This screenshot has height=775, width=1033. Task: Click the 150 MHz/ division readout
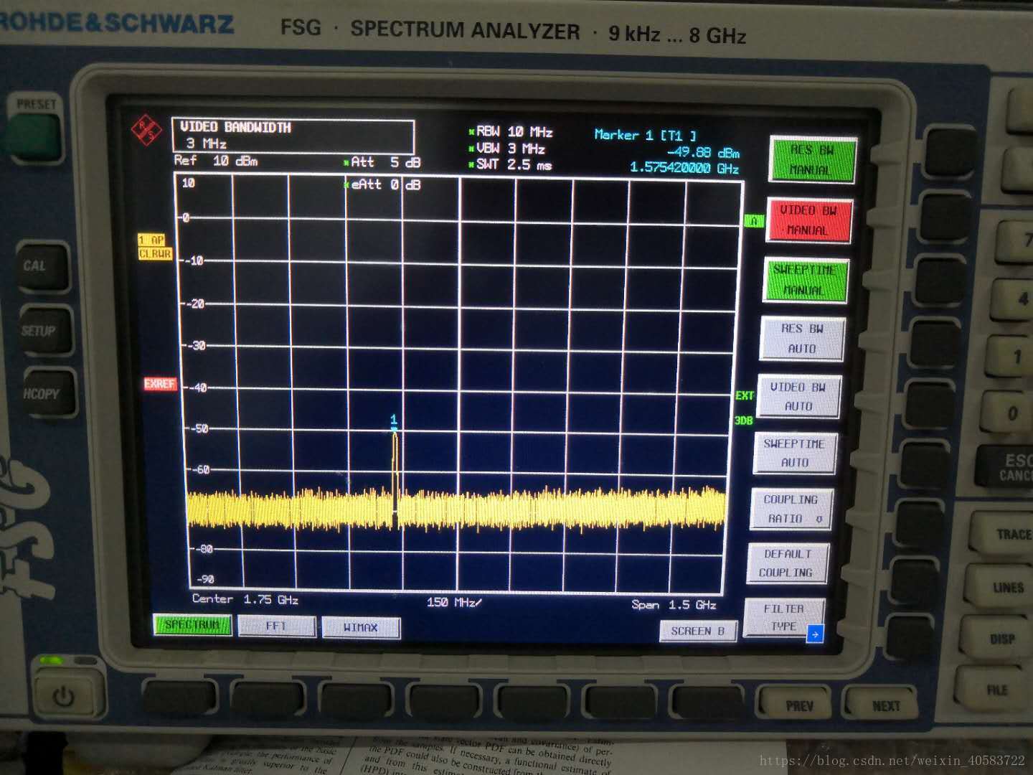coord(454,602)
